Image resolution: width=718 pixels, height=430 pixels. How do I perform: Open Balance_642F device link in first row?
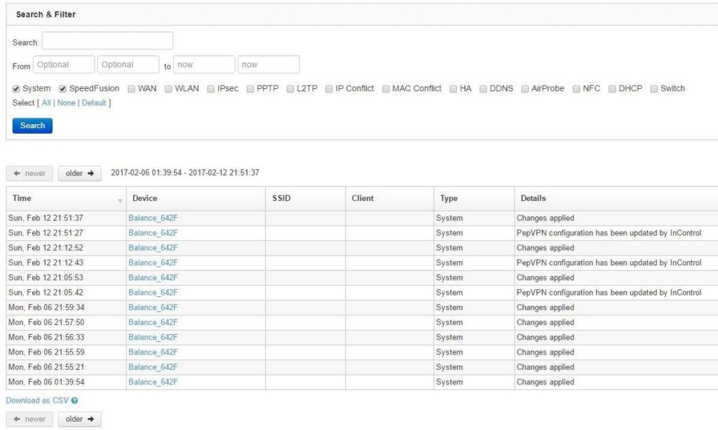pos(153,219)
